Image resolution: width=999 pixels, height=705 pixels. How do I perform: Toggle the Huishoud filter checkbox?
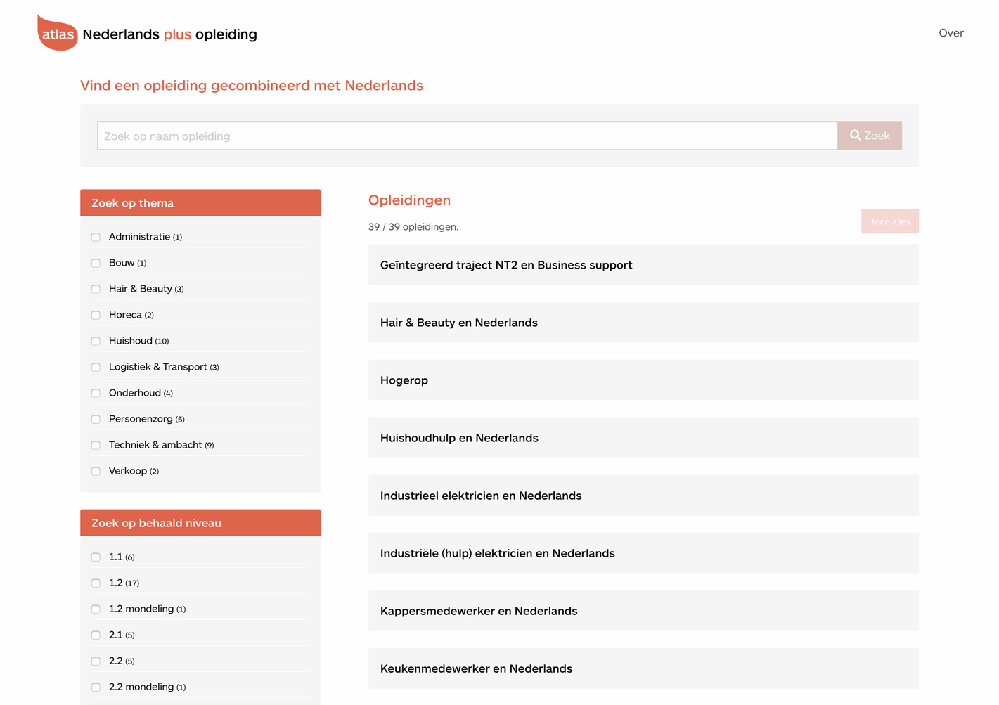tap(96, 341)
